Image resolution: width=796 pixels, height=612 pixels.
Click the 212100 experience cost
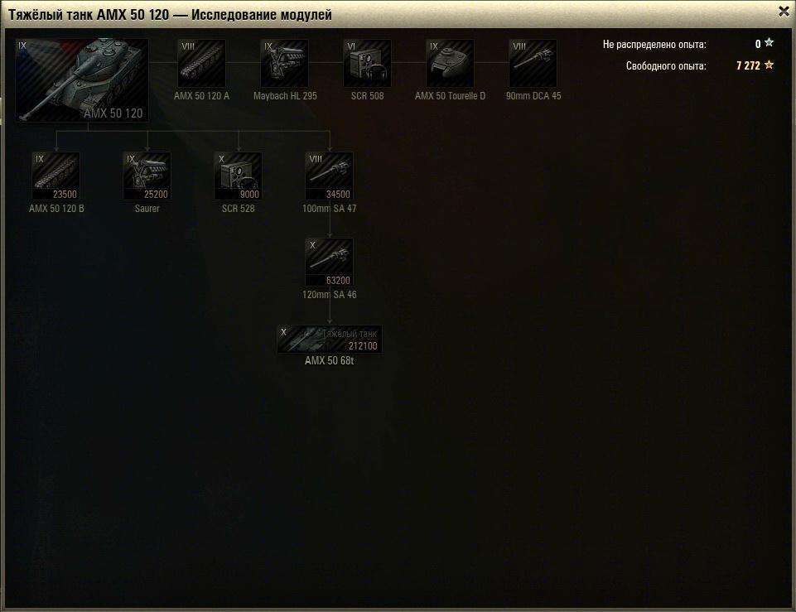point(363,346)
